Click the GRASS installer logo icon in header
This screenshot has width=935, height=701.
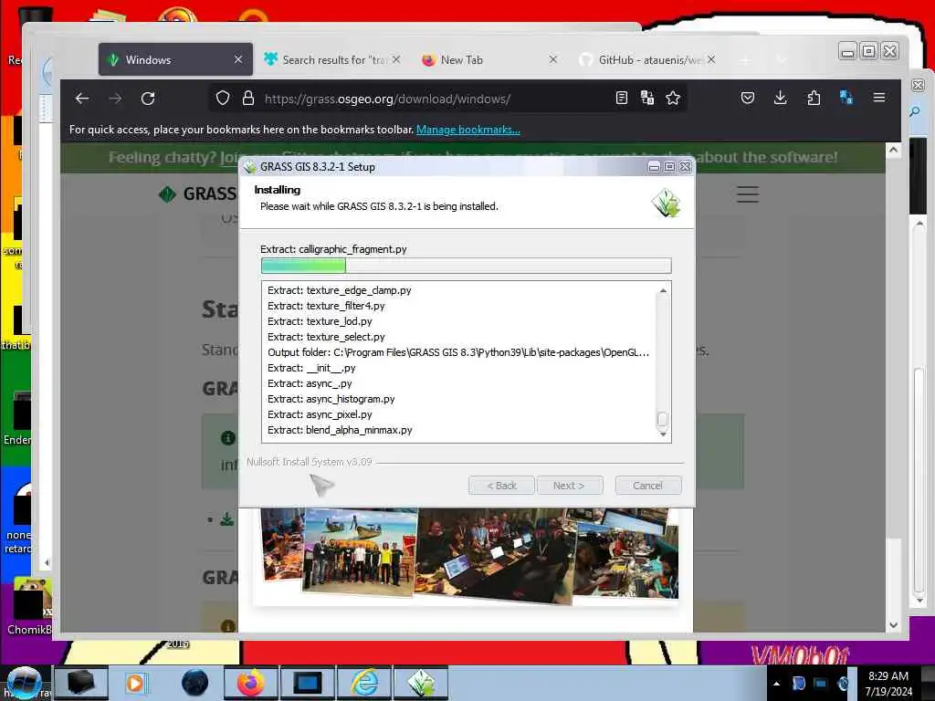666,203
